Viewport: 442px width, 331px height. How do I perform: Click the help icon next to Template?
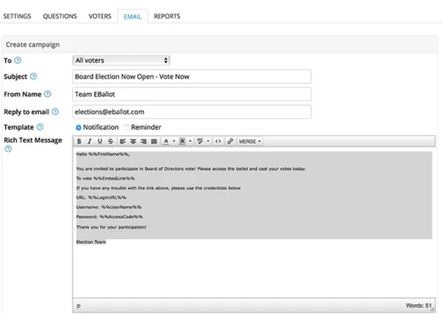click(x=40, y=127)
